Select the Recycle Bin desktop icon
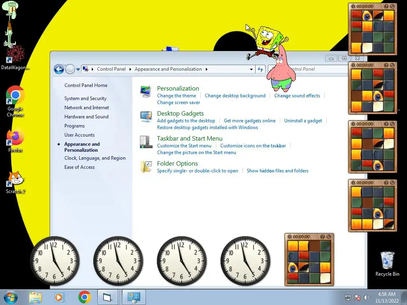 (387, 264)
